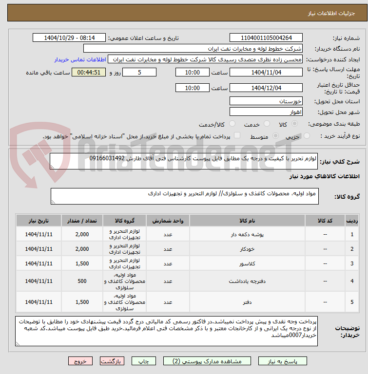
Task: Select the کالا radio button
Action: [295, 124]
